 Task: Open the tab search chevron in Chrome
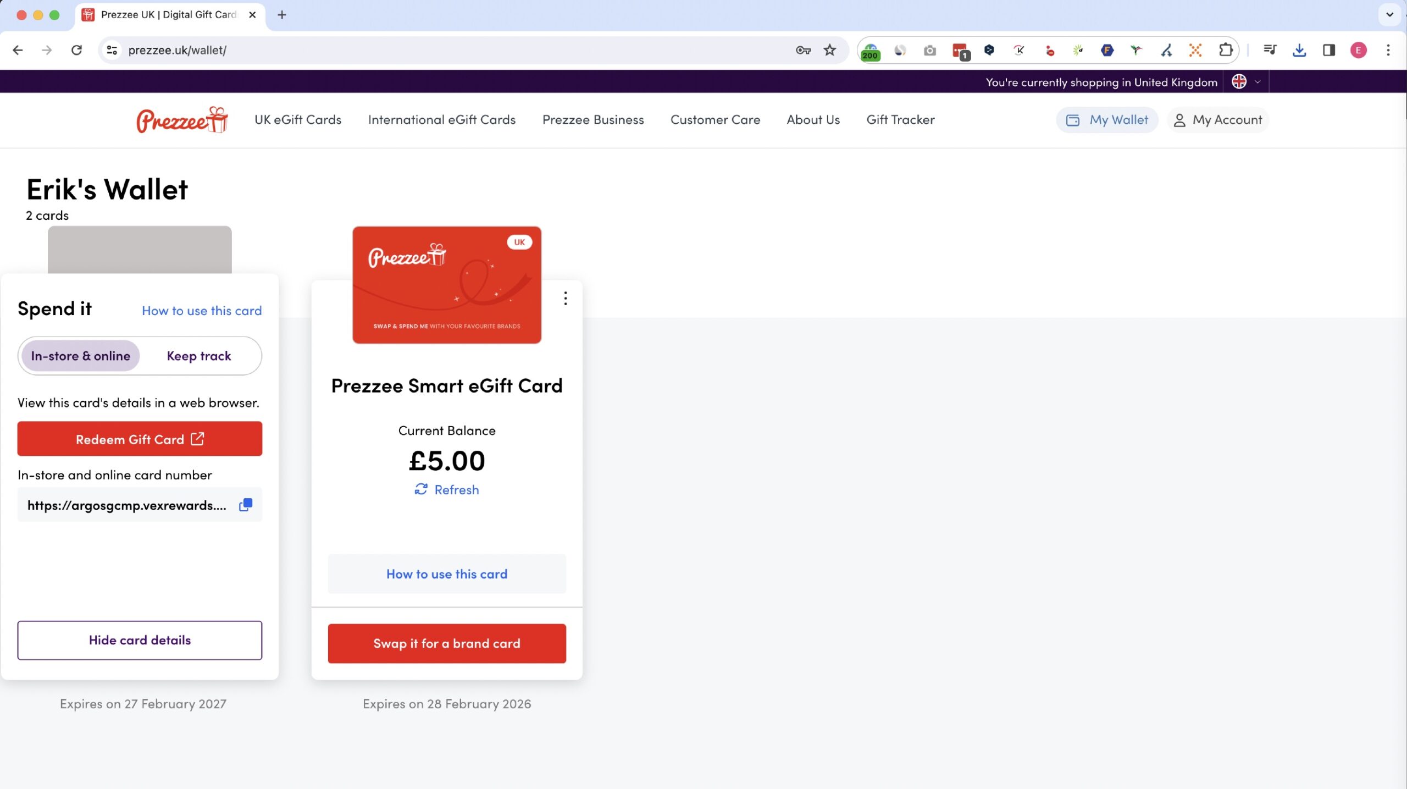click(x=1389, y=15)
